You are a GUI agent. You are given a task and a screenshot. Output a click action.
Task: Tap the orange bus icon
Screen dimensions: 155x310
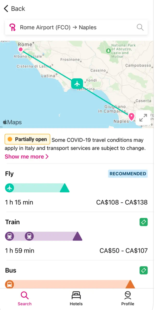(x=10, y=284)
